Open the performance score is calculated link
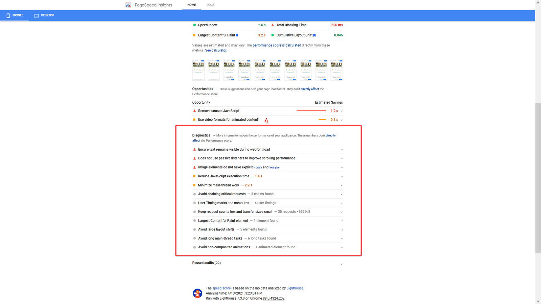 277,45
